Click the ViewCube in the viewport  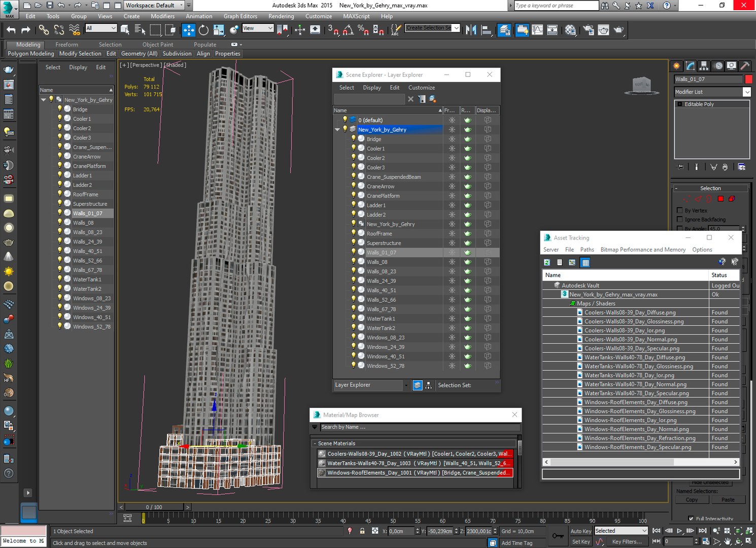(x=642, y=85)
